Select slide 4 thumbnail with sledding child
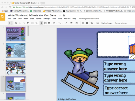 coord(16,84)
